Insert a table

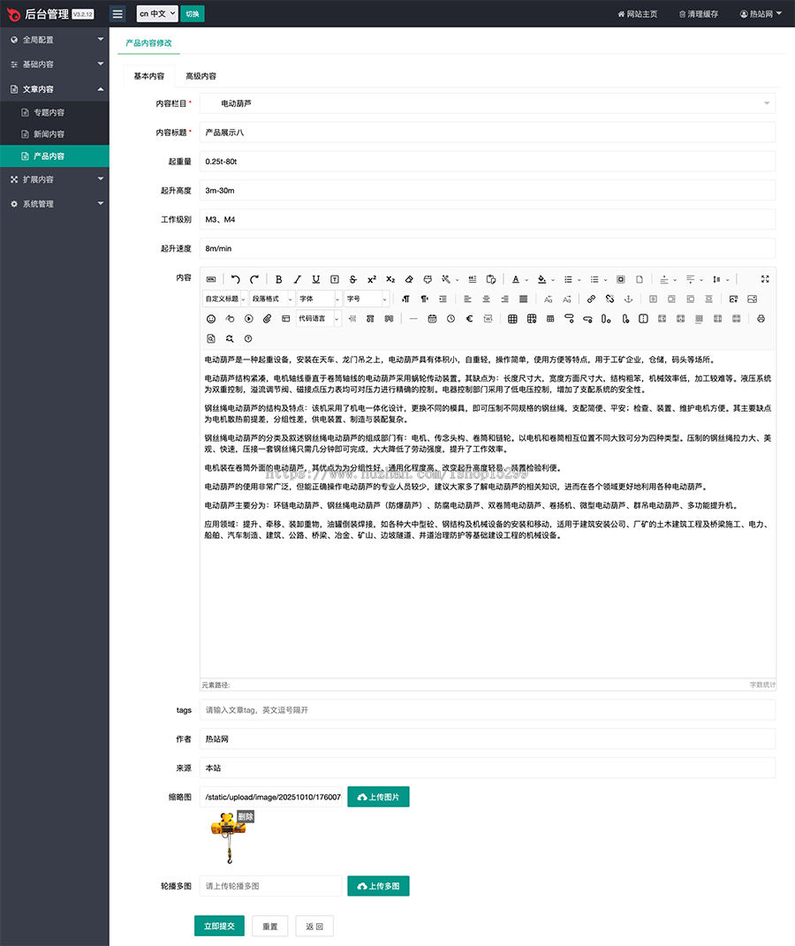(x=512, y=319)
